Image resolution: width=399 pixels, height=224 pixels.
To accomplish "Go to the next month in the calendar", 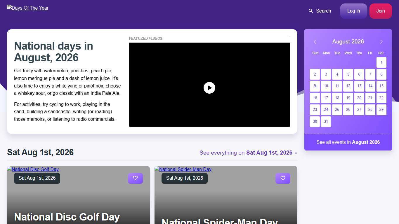I will coord(381,42).
